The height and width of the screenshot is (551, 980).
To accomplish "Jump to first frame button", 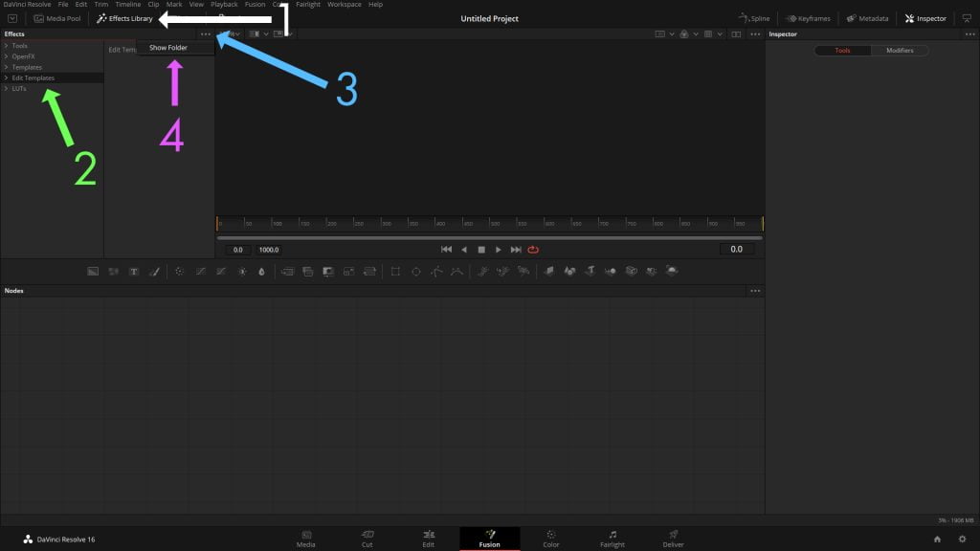I will point(446,250).
